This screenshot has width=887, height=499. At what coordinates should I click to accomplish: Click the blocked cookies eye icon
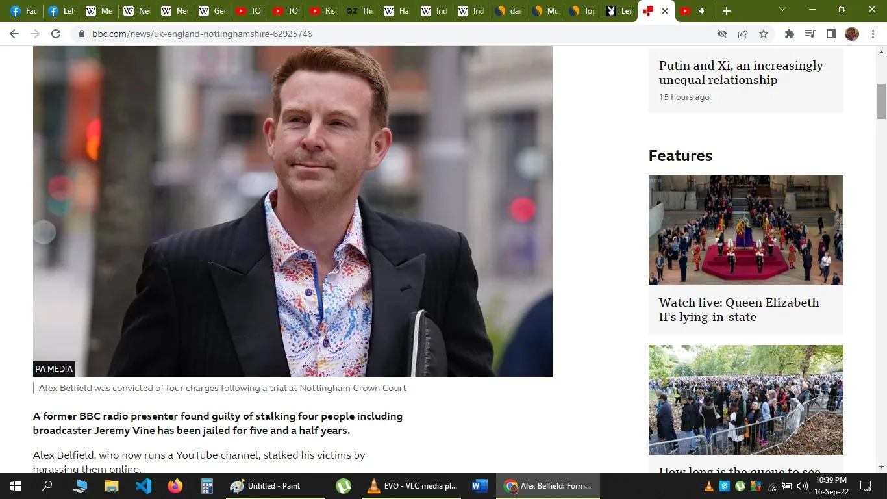click(721, 34)
